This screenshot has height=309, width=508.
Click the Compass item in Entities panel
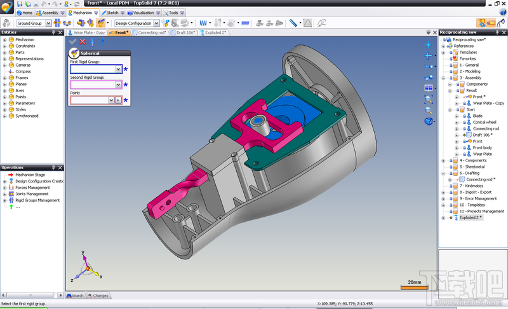23,71
